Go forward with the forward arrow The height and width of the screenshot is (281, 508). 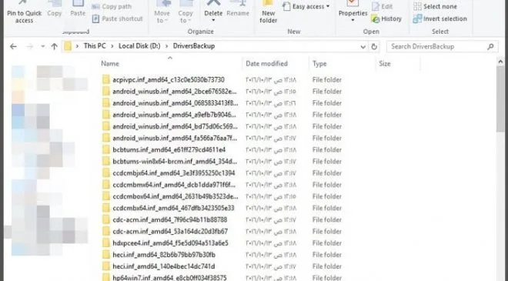click(x=29, y=46)
